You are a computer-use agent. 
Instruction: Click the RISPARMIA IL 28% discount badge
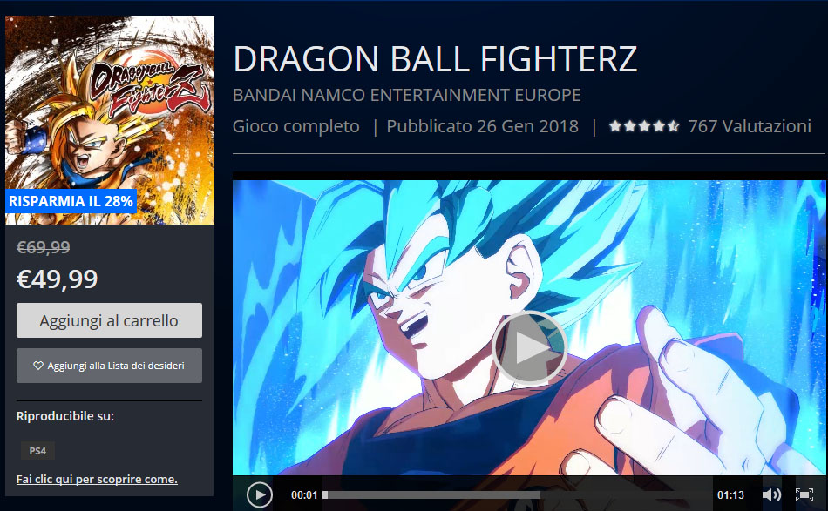pyautogui.click(x=71, y=201)
